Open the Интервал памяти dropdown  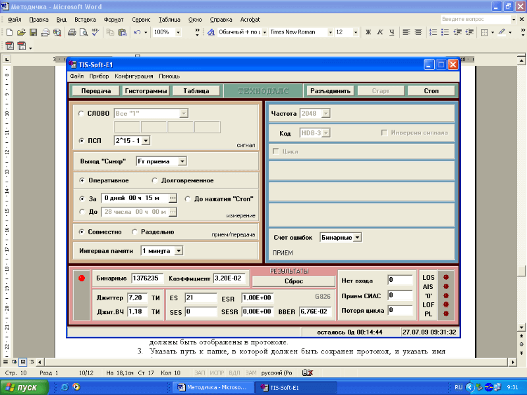[179, 251]
